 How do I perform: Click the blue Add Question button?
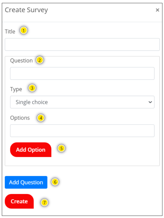(x=26, y=182)
